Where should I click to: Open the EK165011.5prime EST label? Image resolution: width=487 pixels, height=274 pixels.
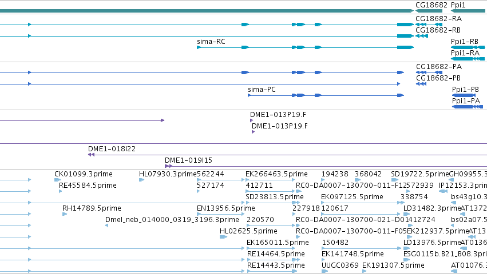pos(278,243)
